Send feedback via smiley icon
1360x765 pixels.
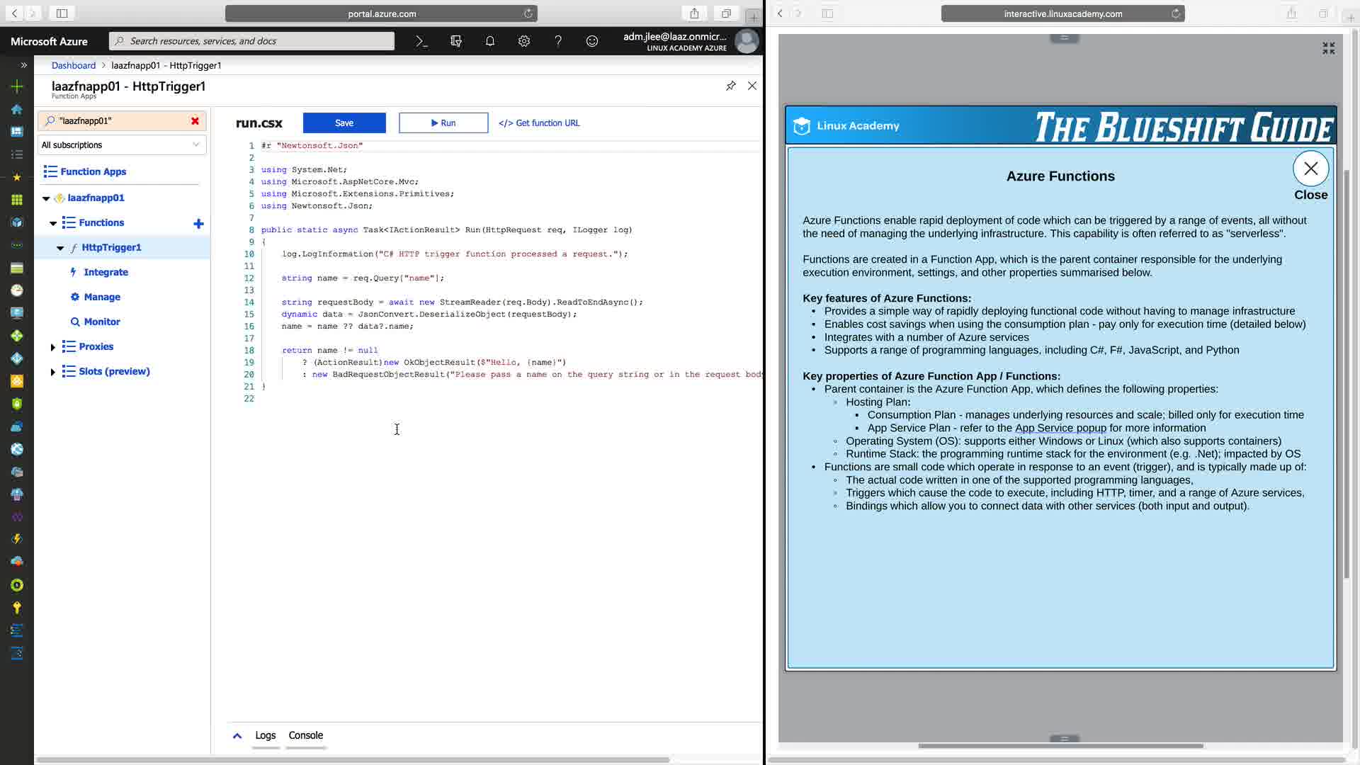coord(592,41)
